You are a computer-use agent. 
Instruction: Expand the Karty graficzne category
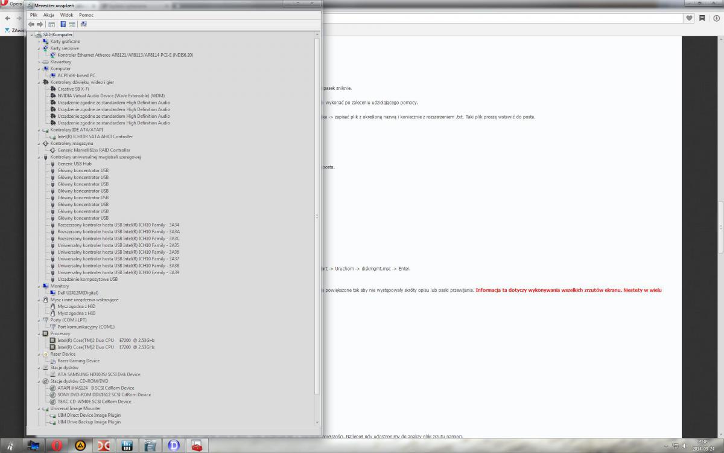[x=39, y=41]
